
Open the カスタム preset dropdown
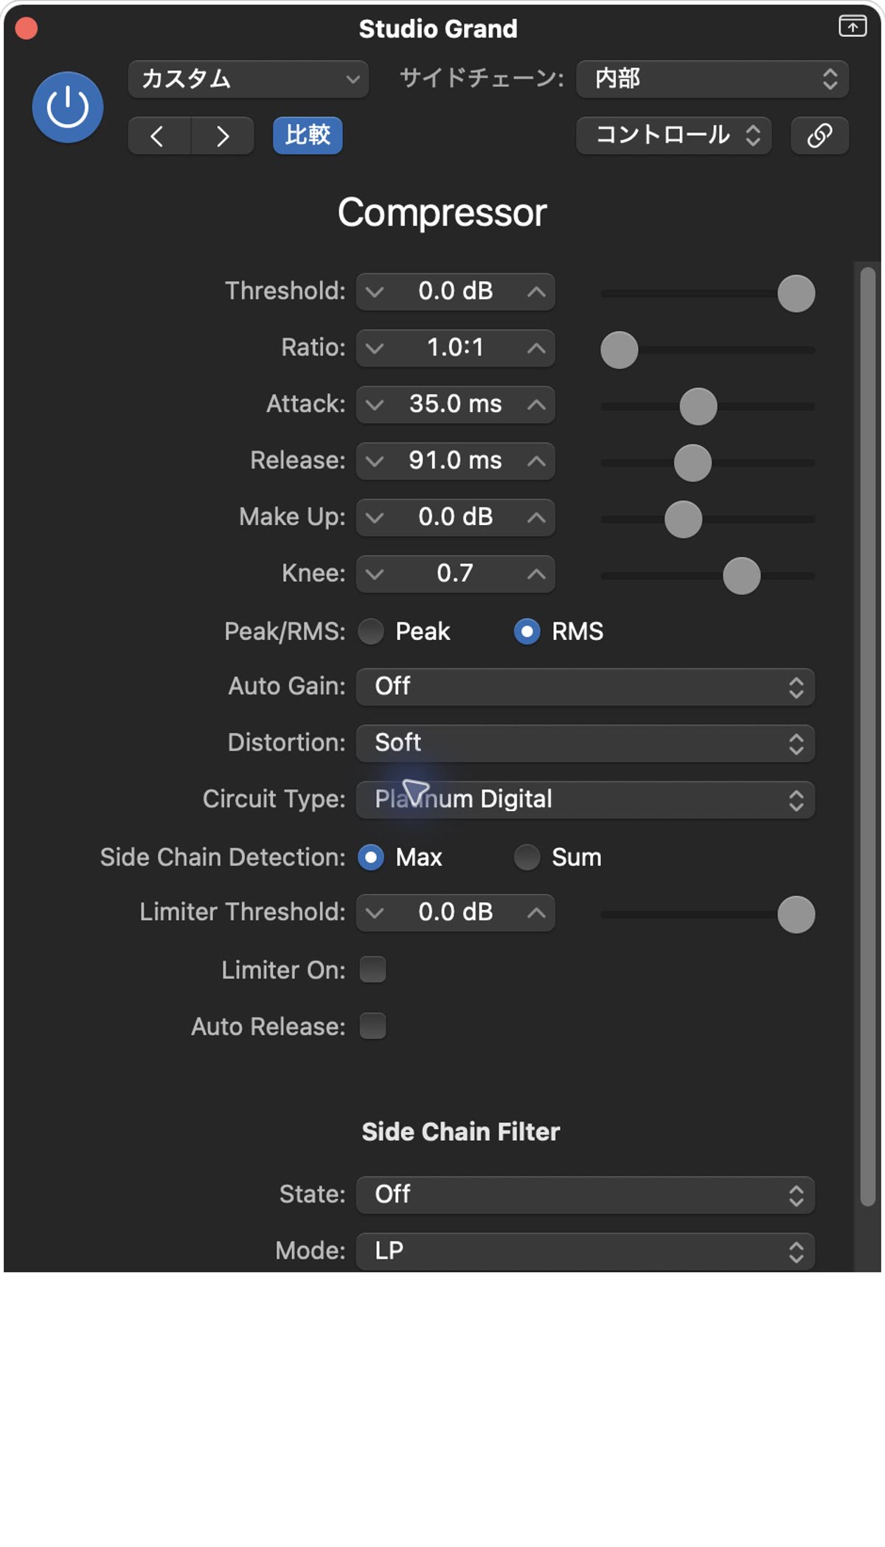(249, 79)
